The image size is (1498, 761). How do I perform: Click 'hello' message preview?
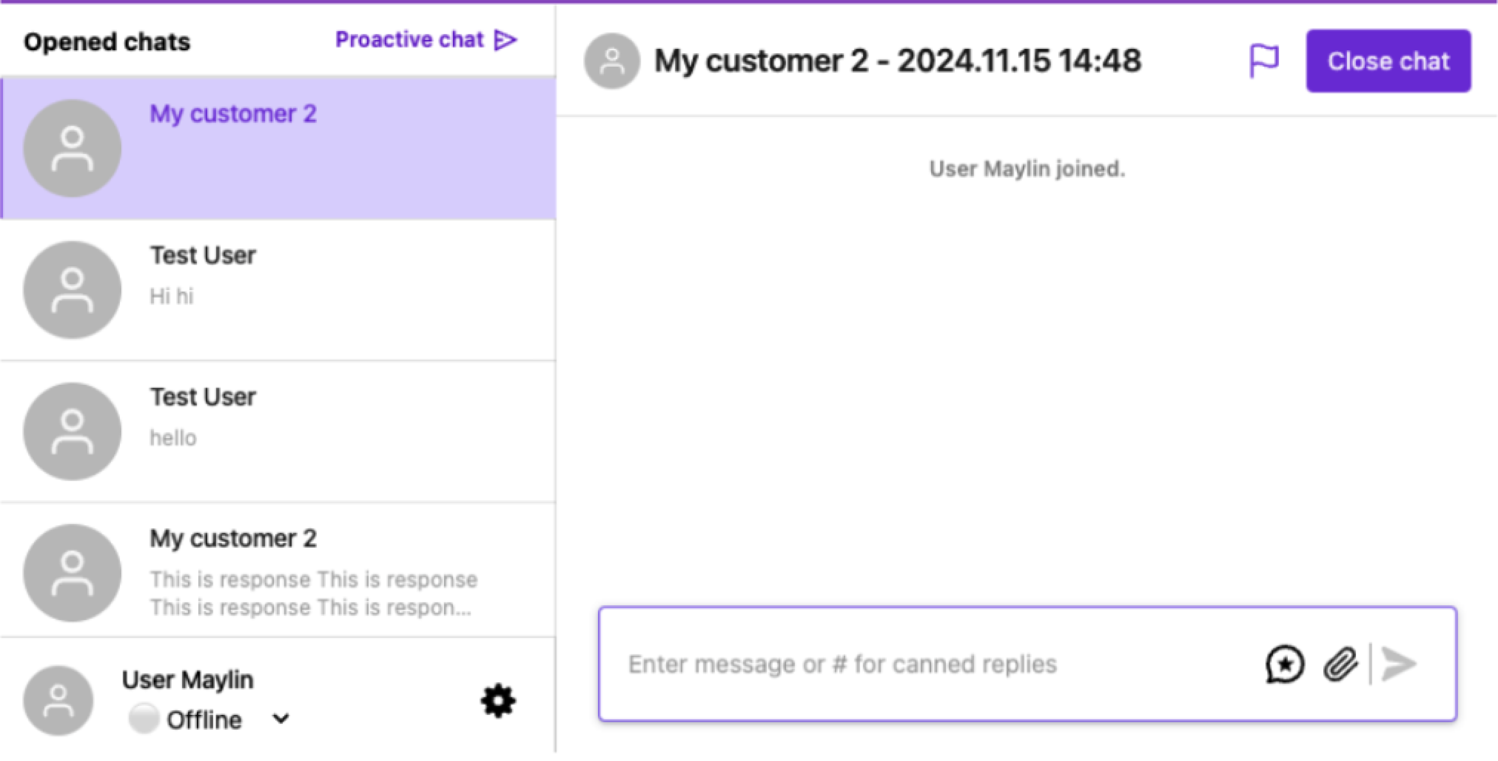pyautogui.click(x=173, y=438)
